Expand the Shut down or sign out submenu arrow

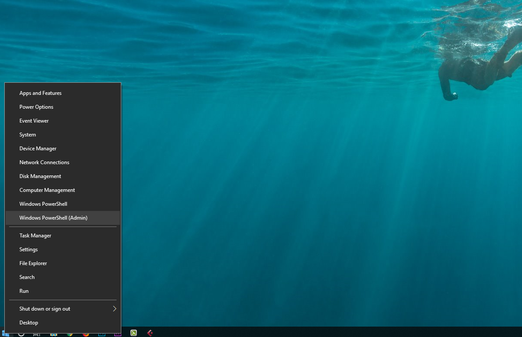coord(114,309)
